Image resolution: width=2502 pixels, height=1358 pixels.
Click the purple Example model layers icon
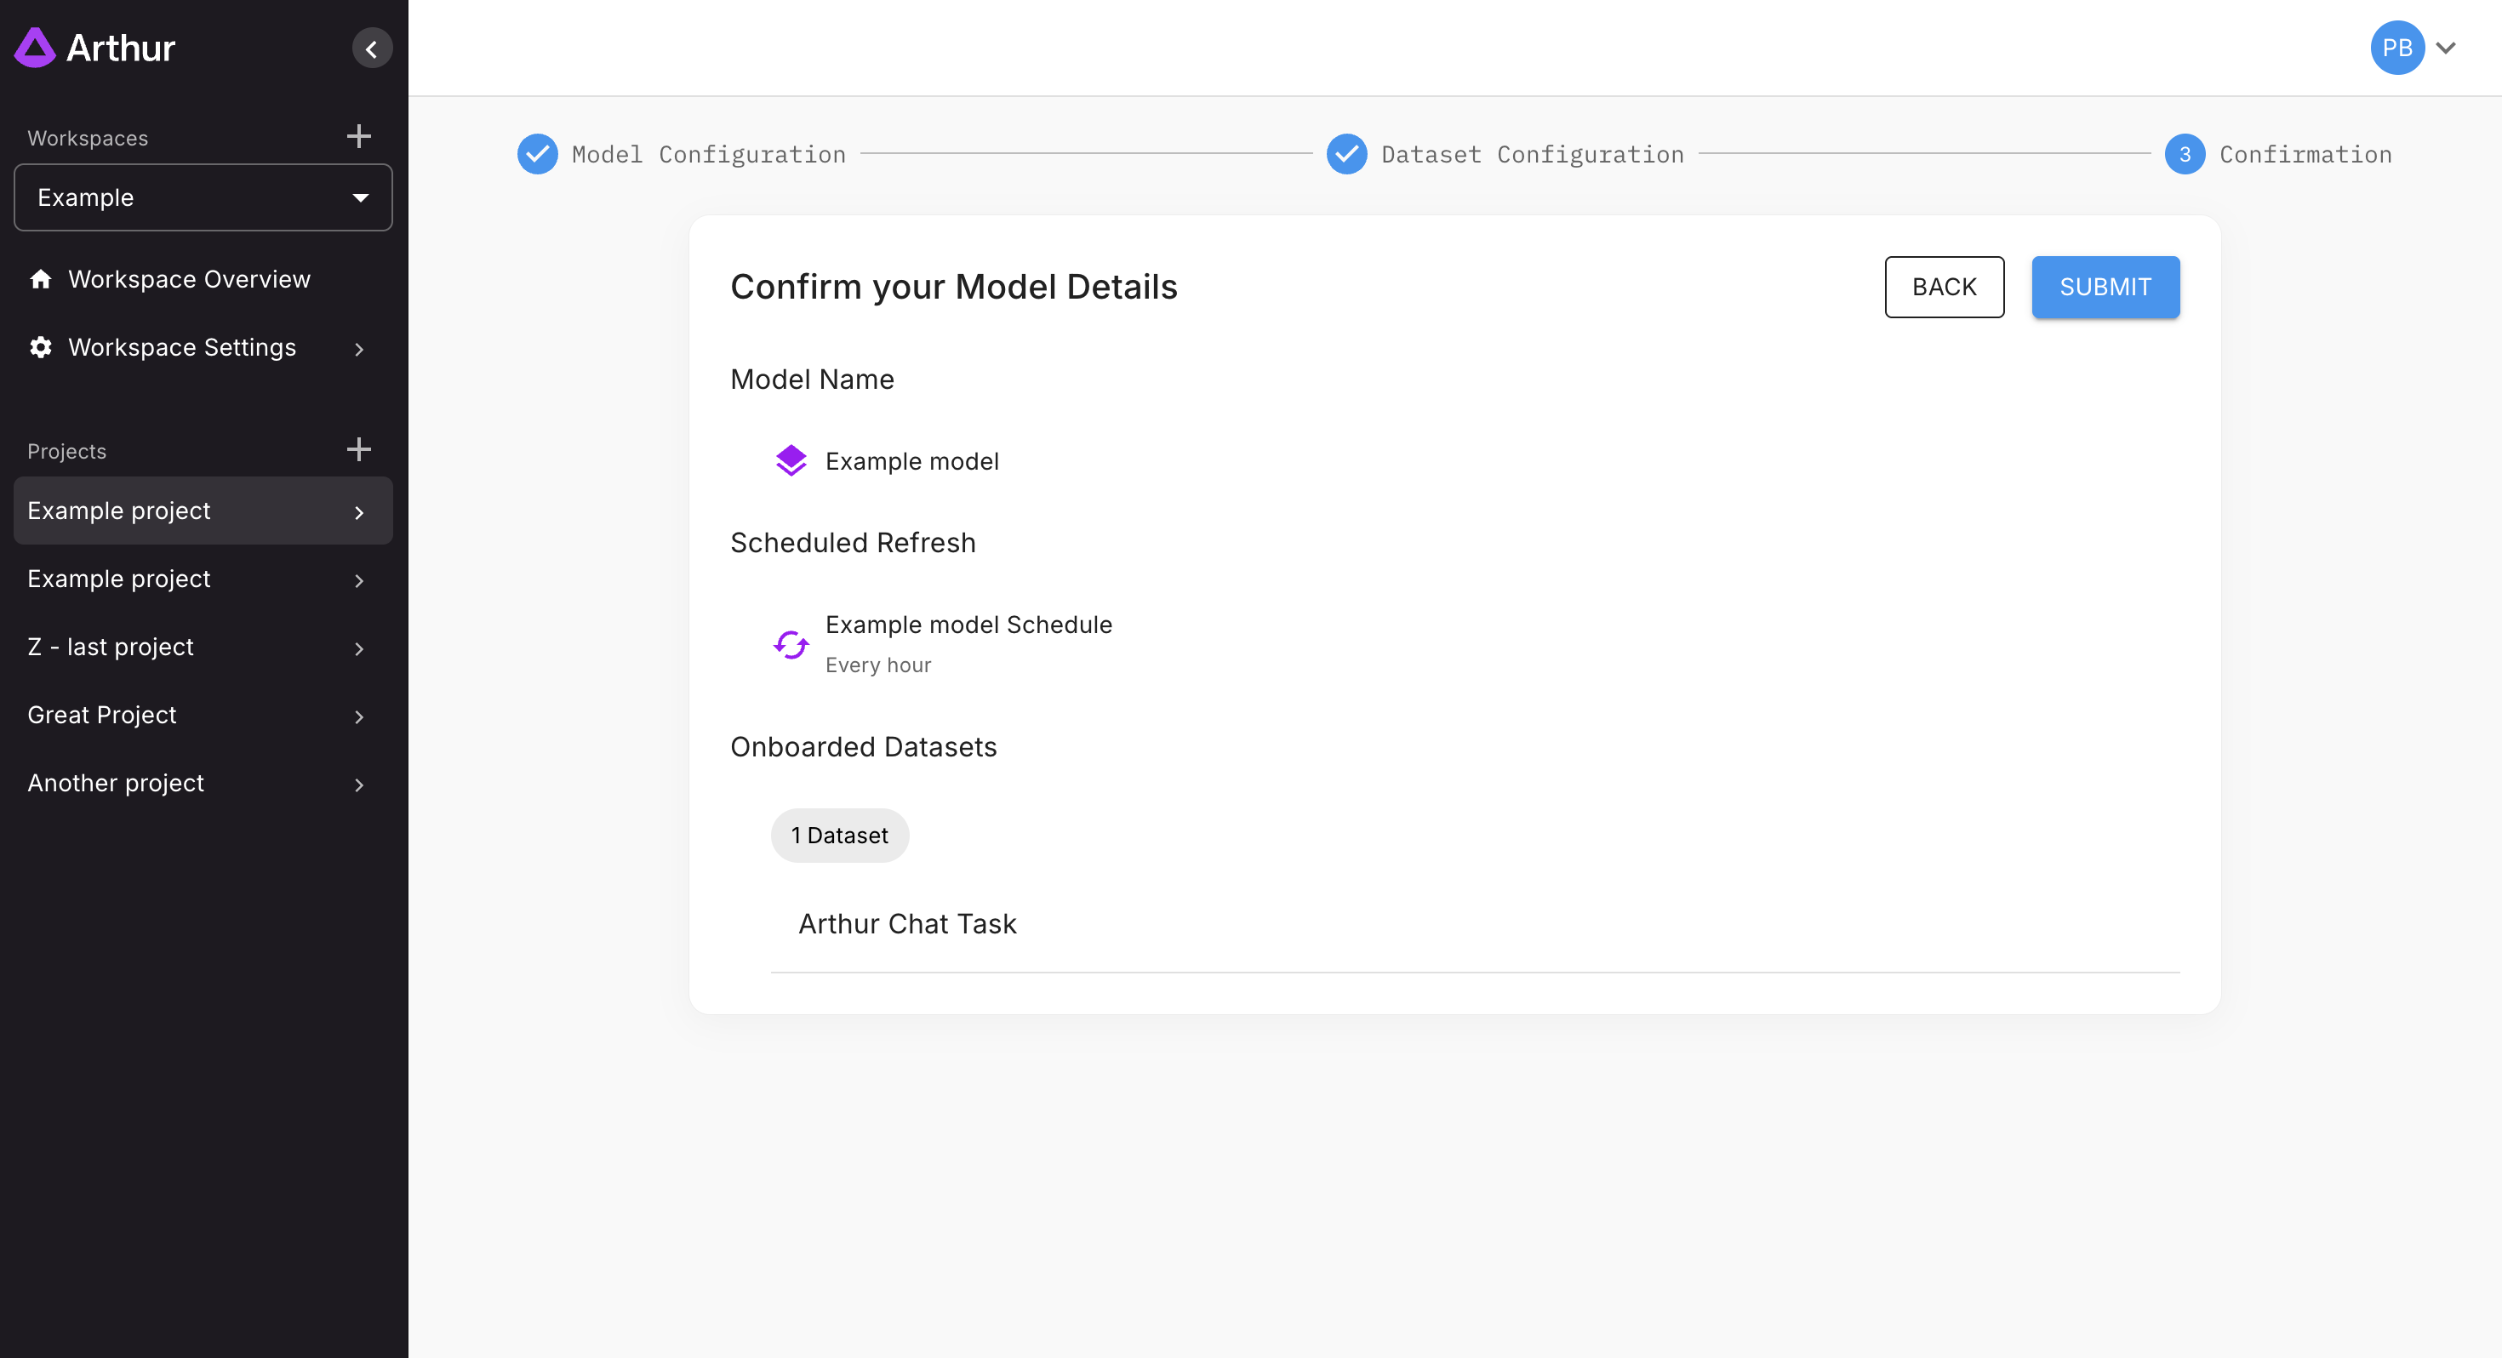[791, 460]
